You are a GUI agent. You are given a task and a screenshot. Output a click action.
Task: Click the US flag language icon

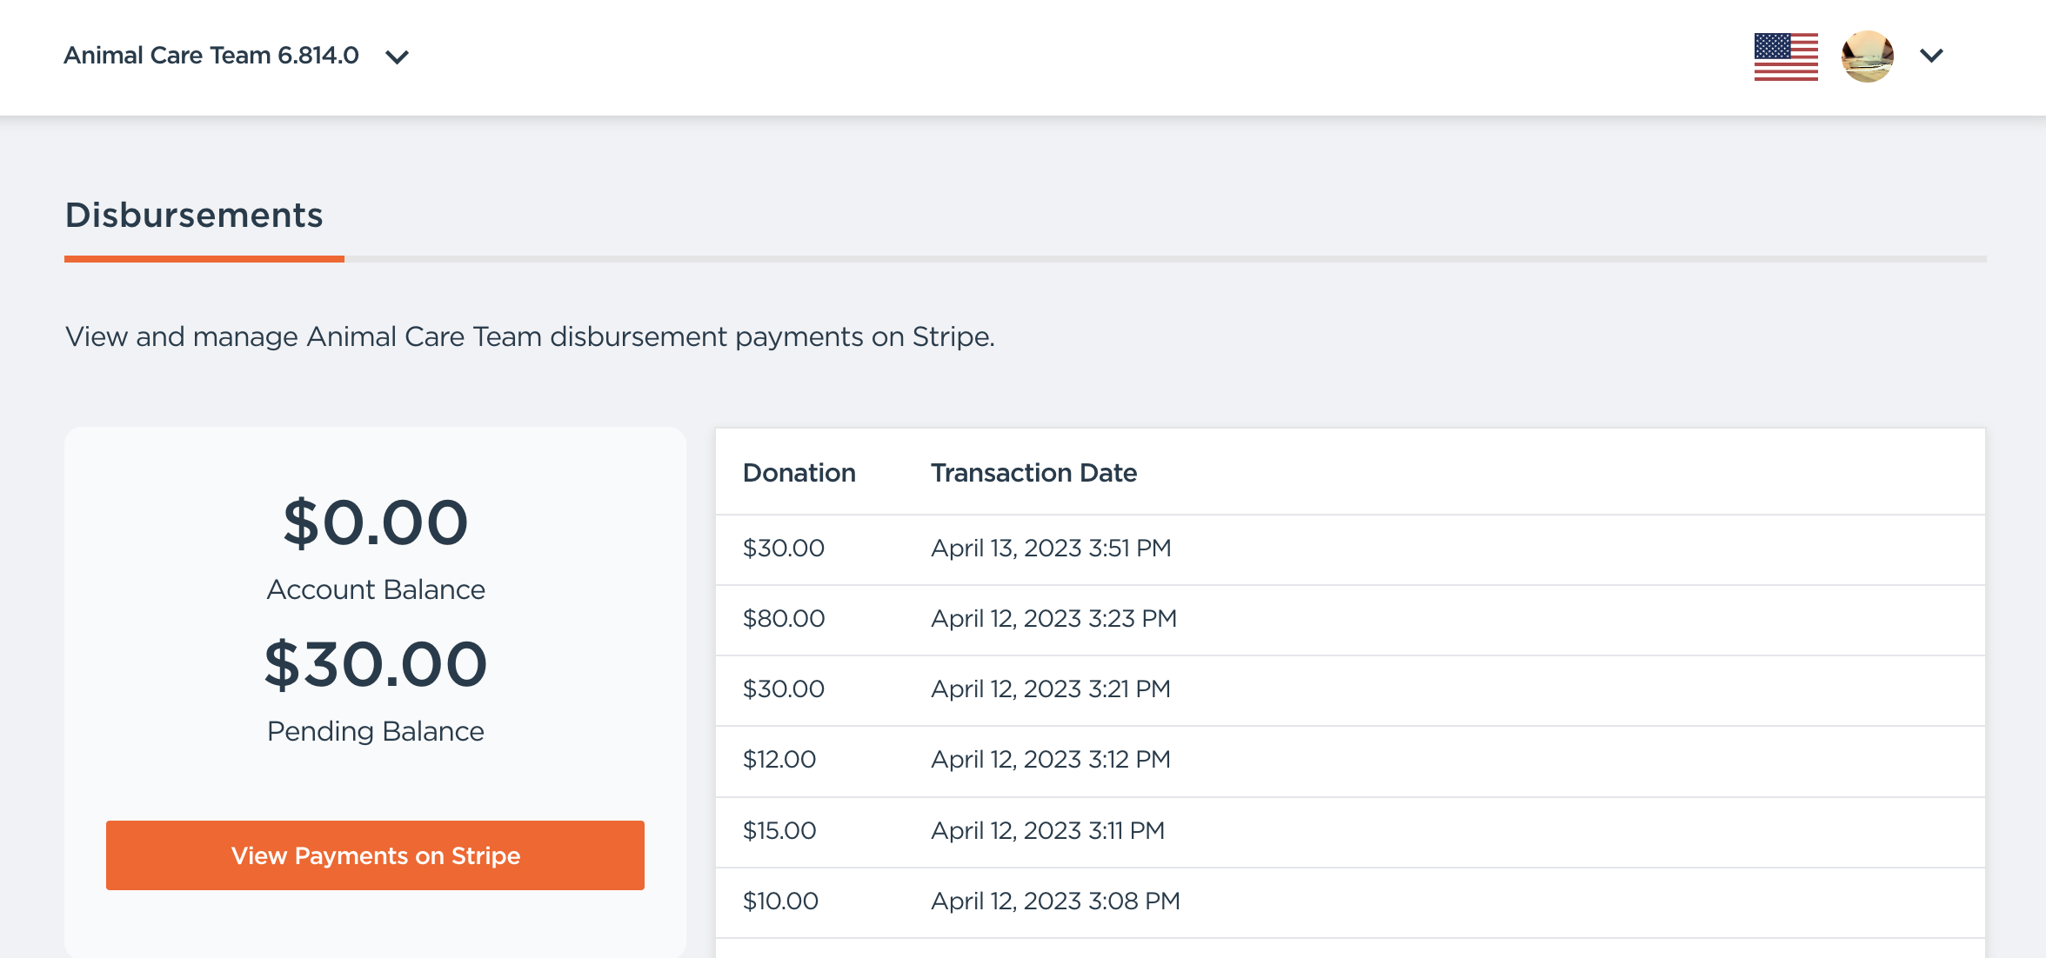[1785, 57]
